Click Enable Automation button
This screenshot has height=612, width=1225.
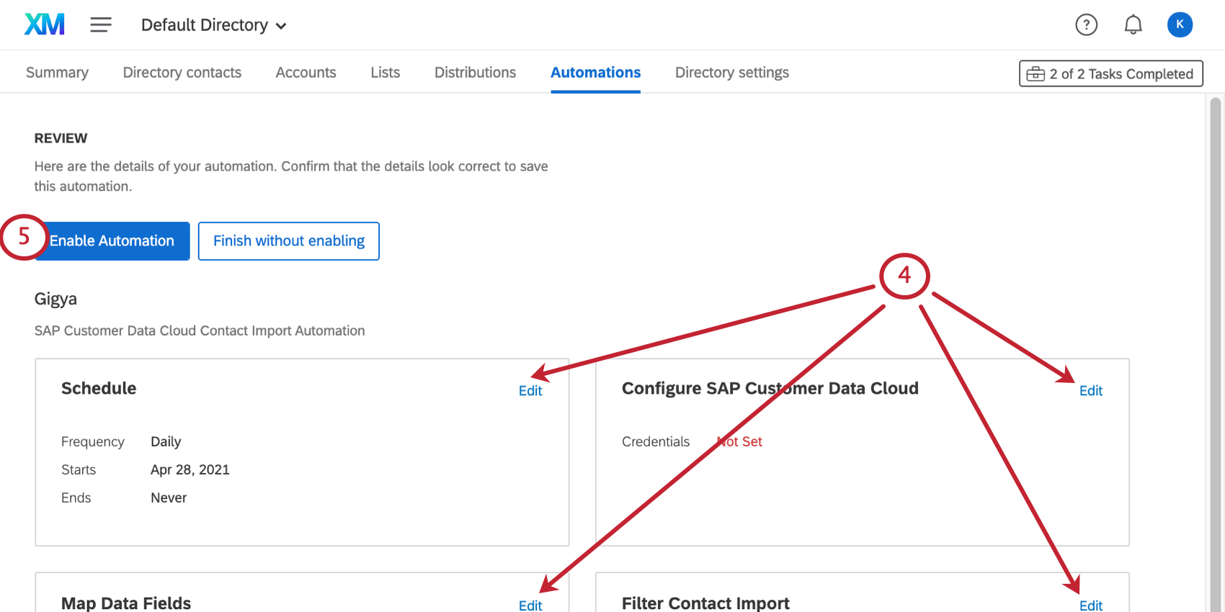coord(112,241)
